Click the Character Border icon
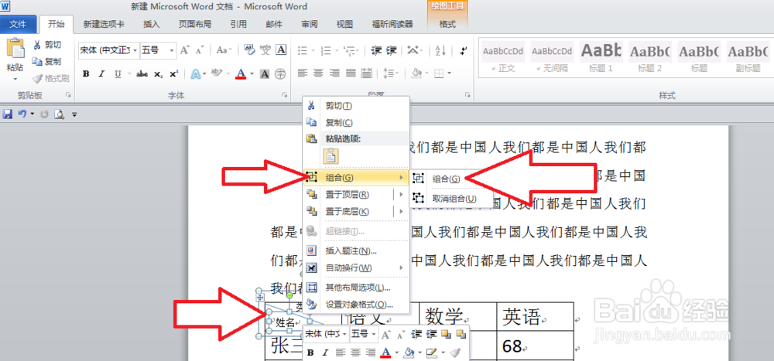The image size is (774, 361). coord(281,49)
